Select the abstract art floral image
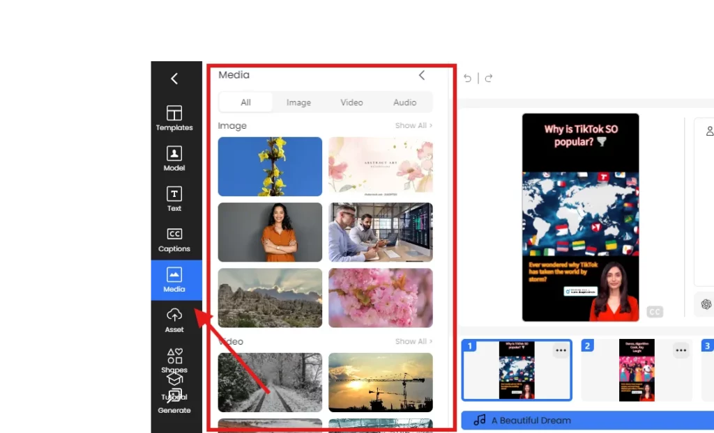 coord(381,166)
